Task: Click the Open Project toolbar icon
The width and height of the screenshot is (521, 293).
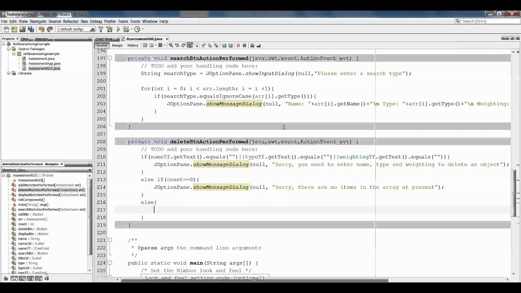Action: pyautogui.click(x=22, y=29)
